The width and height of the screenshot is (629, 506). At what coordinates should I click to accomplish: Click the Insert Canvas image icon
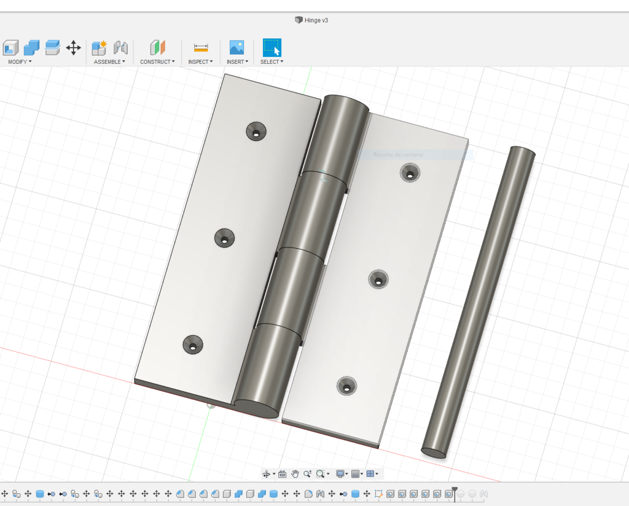(x=235, y=47)
